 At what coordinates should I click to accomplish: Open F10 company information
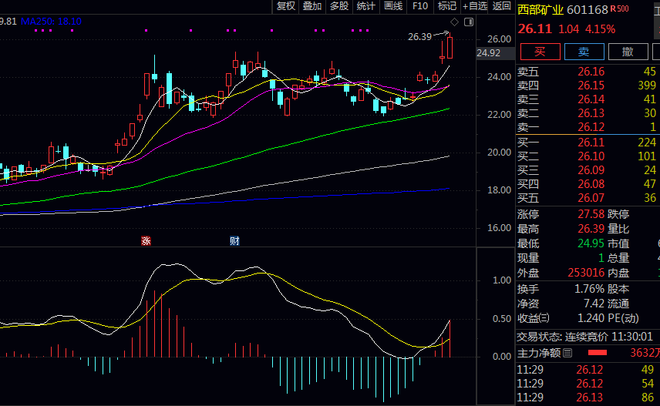[420, 6]
